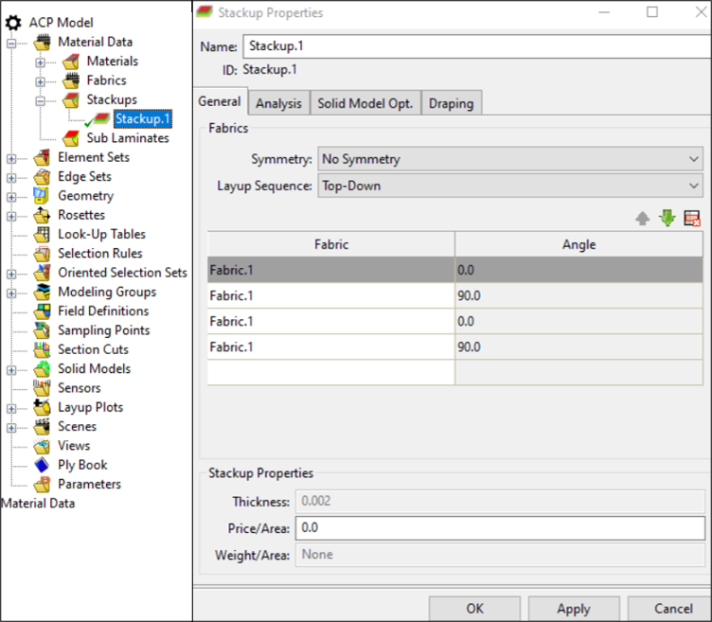Expand the Scenes node

[11, 428]
